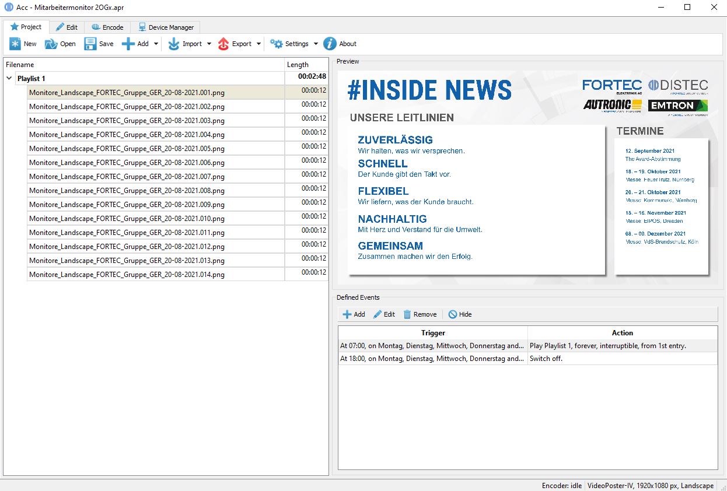Edit the selected defined event
The image size is (727, 491).
tap(378, 314)
